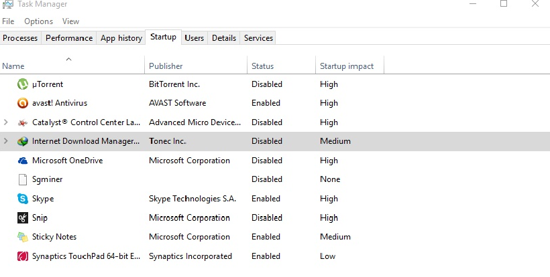The image size is (550, 277).
Task: Click the None startup impact of Sgminer
Action: click(330, 179)
